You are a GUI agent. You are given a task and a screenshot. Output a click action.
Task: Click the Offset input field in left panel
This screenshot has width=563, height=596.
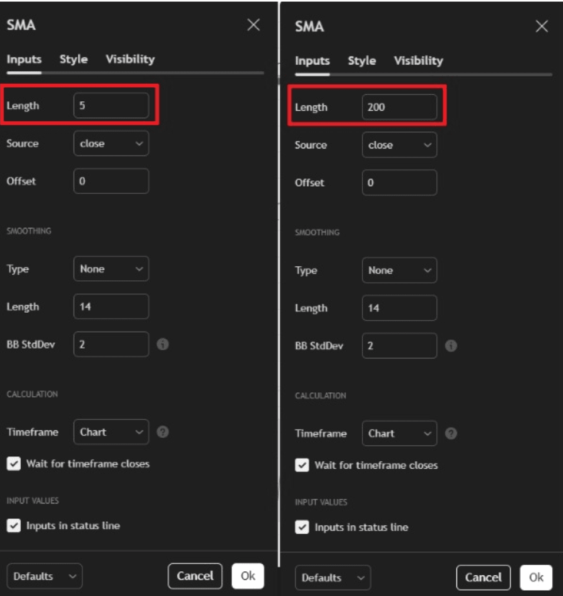(x=111, y=181)
